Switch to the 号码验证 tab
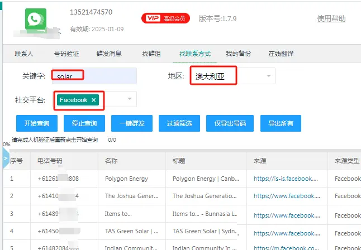The width and height of the screenshot is (361, 250). (x=66, y=54)
